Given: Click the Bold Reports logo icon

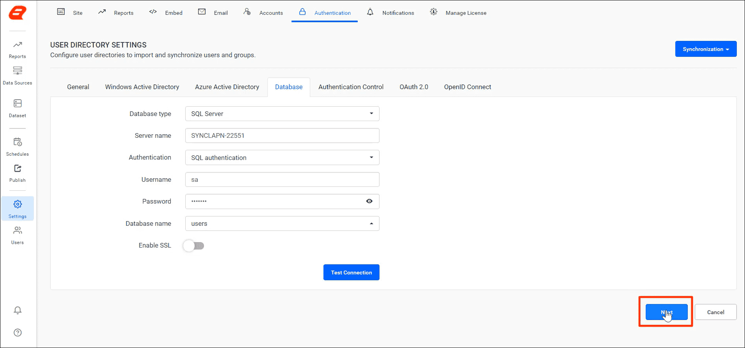Looking at the screenshot, I should (18, 12).
